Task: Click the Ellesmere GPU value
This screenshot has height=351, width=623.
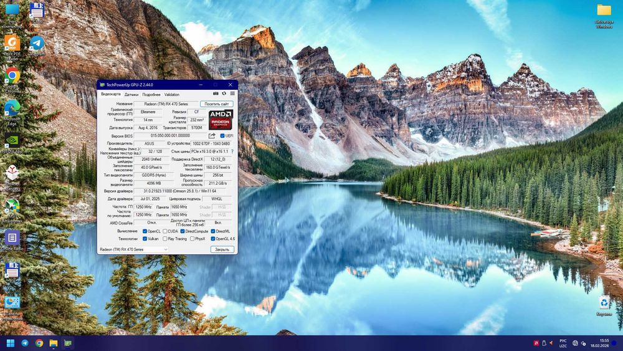Action: click(x=148, y=112)
